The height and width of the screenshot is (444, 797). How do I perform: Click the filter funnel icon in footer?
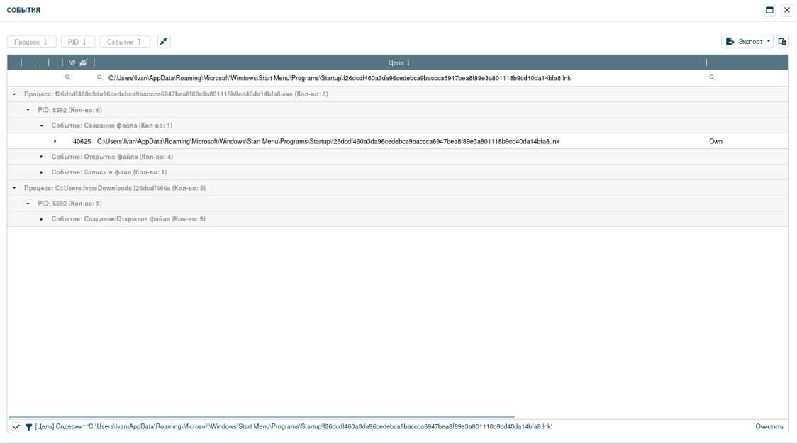(x=29, y=427)
